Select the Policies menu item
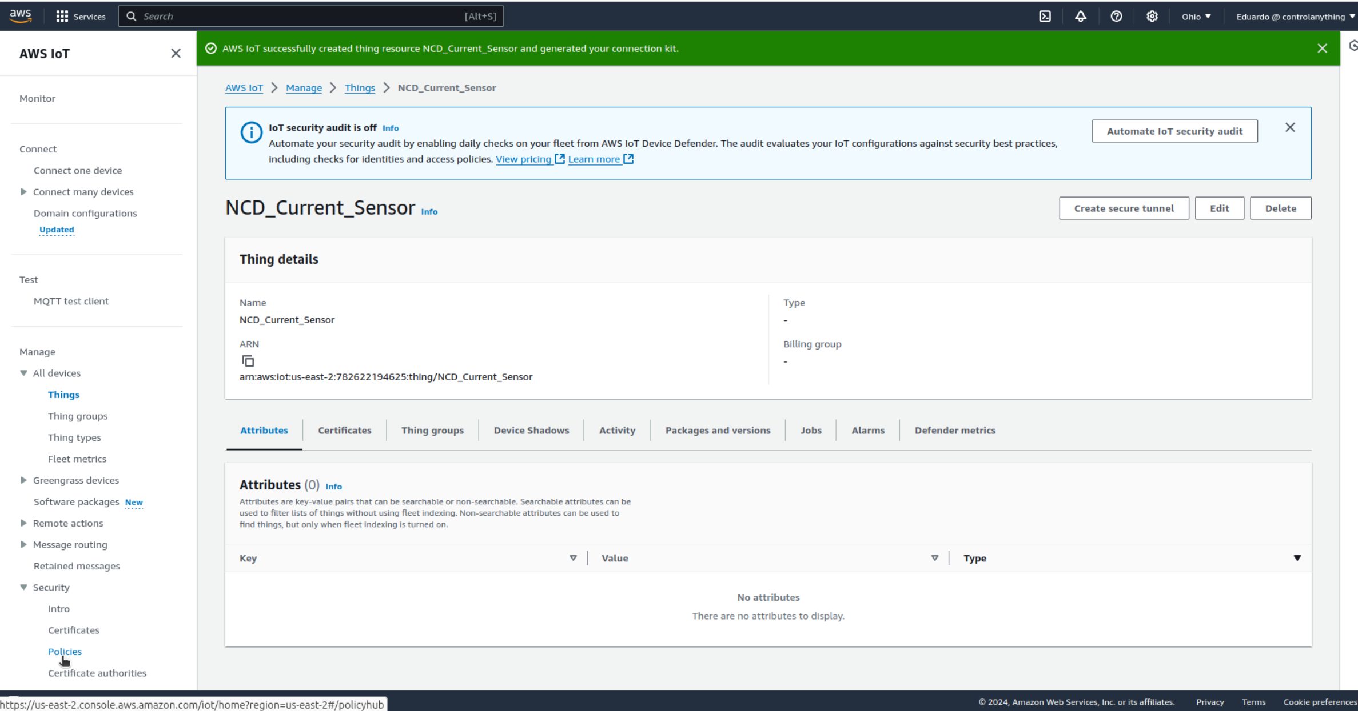The image size is (1358, 711). coord(64,651)
